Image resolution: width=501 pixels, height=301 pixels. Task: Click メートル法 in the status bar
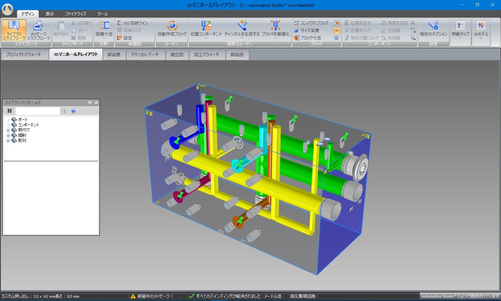273,296
